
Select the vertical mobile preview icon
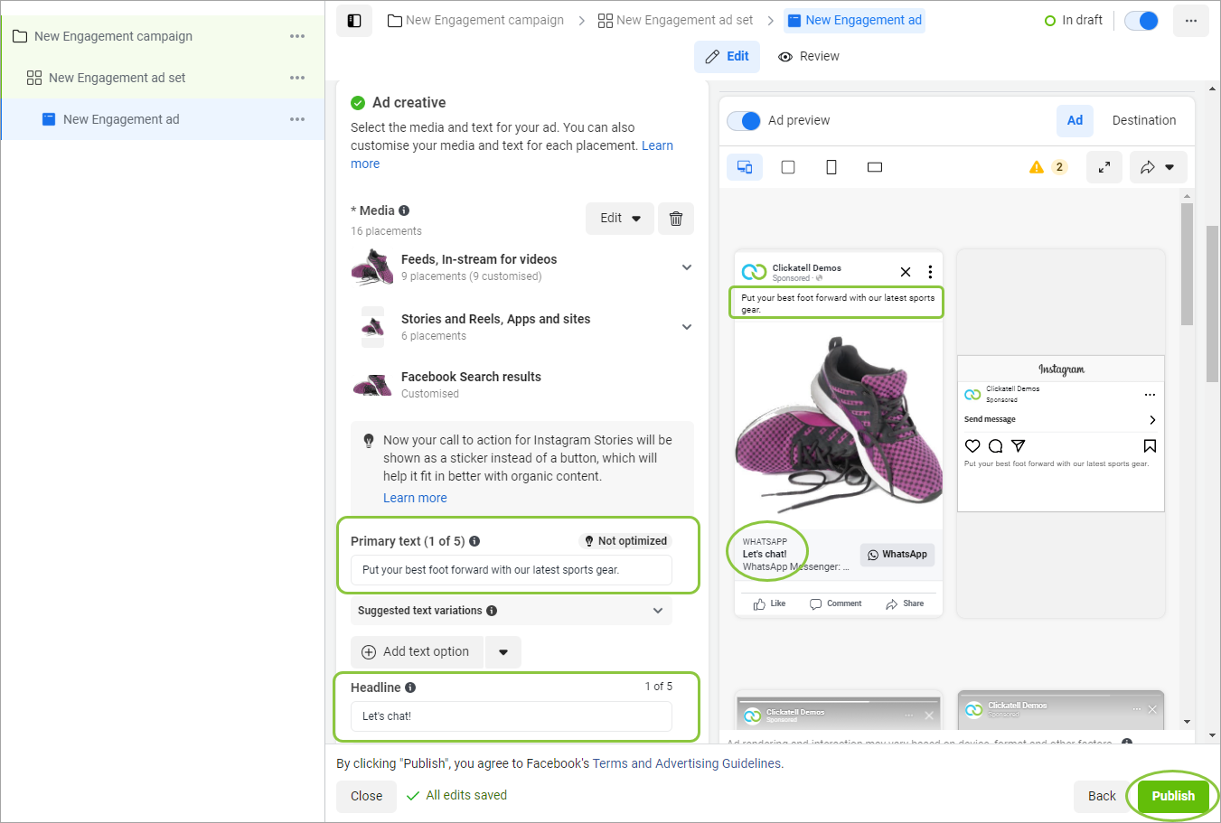[x=831, y=167]
